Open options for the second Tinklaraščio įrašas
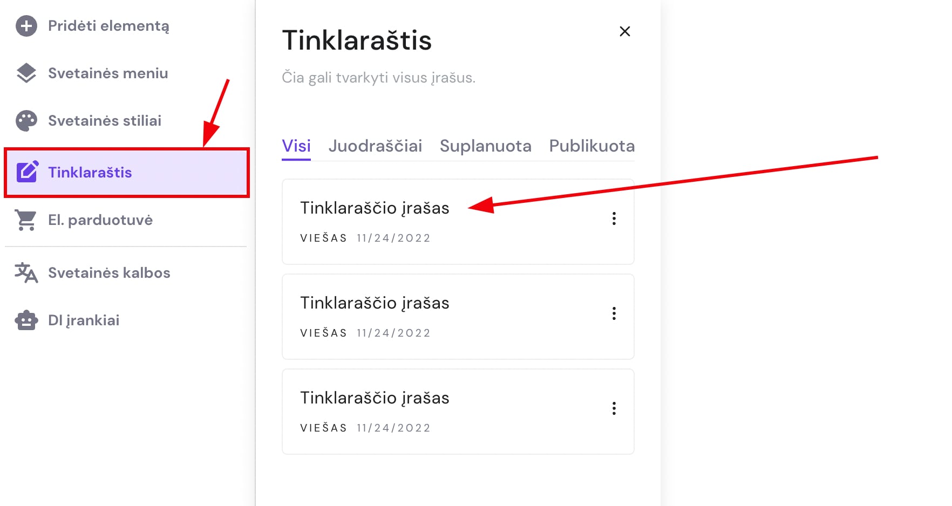The width and height of the screenshot is (952, 506). [614, 313]
